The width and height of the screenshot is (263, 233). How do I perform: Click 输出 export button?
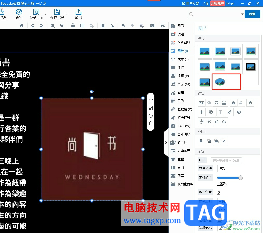pos(78,14)
